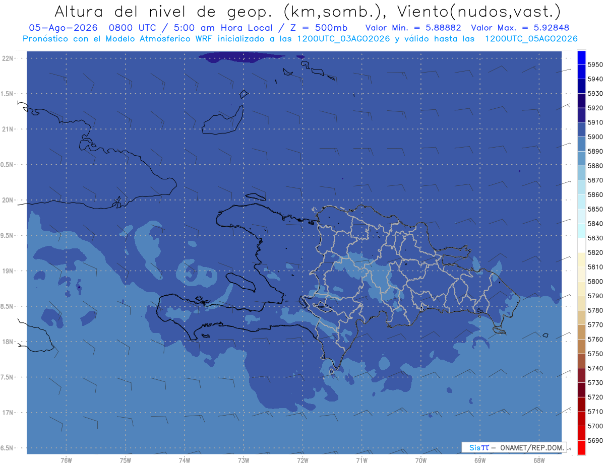Image resolution: width=605 pixels, height=467 pixels.
Task: Click the '1200UTC_05AGO2026' valid-until time
Action: [531, 39]
